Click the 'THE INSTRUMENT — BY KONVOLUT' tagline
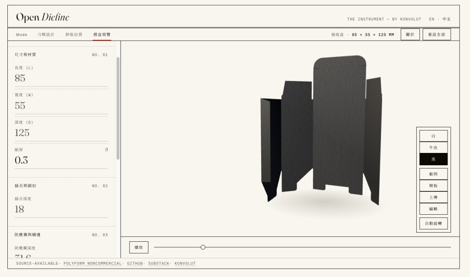 pyautogui.click(x=384, y=19)
